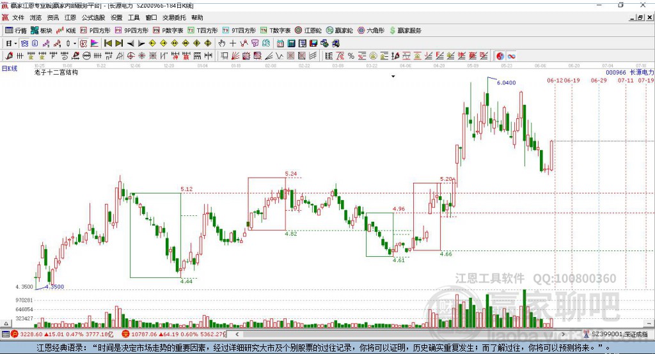Select the Gann fan lines tool
The width and height of the screenshot is (655, 354).
point(235,56)
